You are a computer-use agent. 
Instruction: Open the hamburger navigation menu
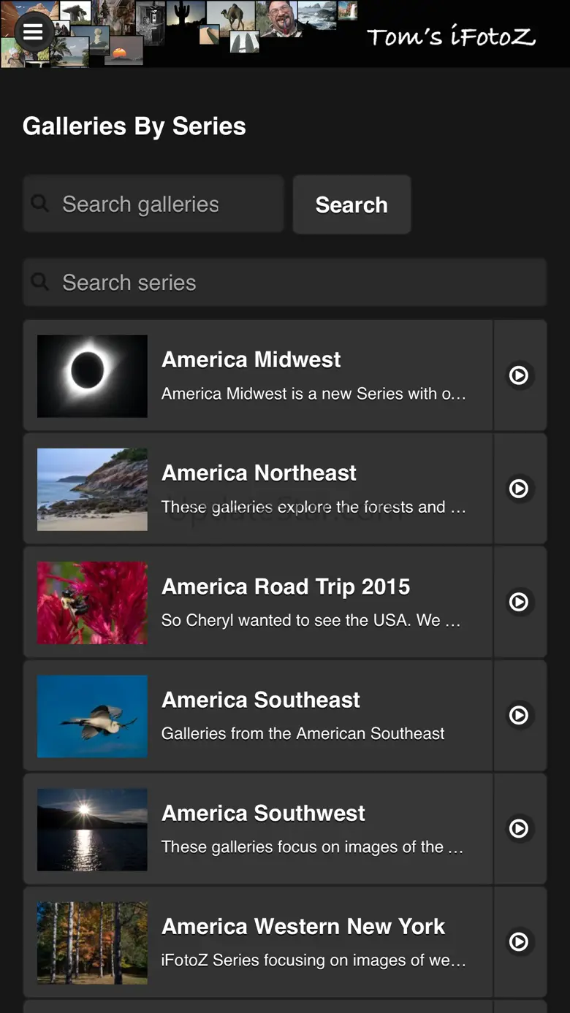[33, 31]
